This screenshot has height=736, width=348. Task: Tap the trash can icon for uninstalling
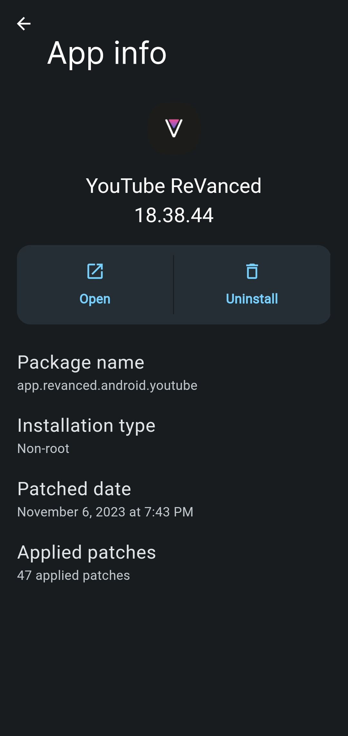[x=253, y=271]
